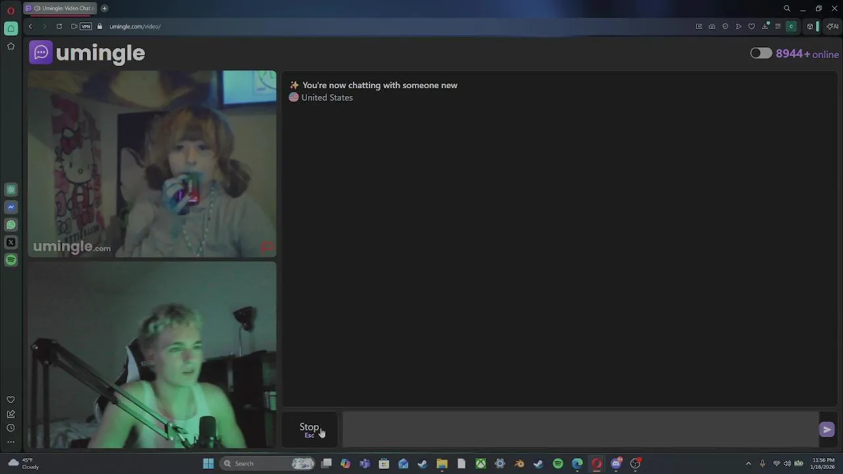Click the 'United States' country text
843x474 pixels.
point(327,97)
